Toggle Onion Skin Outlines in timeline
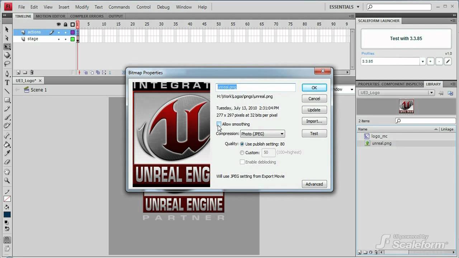Image resolution: width=459 pixels, height=258 pixels. tap(92, 72)
